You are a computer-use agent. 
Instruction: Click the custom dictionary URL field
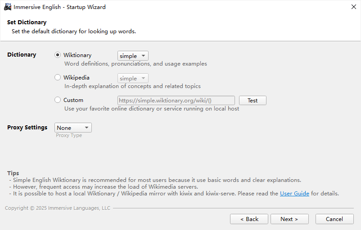(x=176, y=101)
